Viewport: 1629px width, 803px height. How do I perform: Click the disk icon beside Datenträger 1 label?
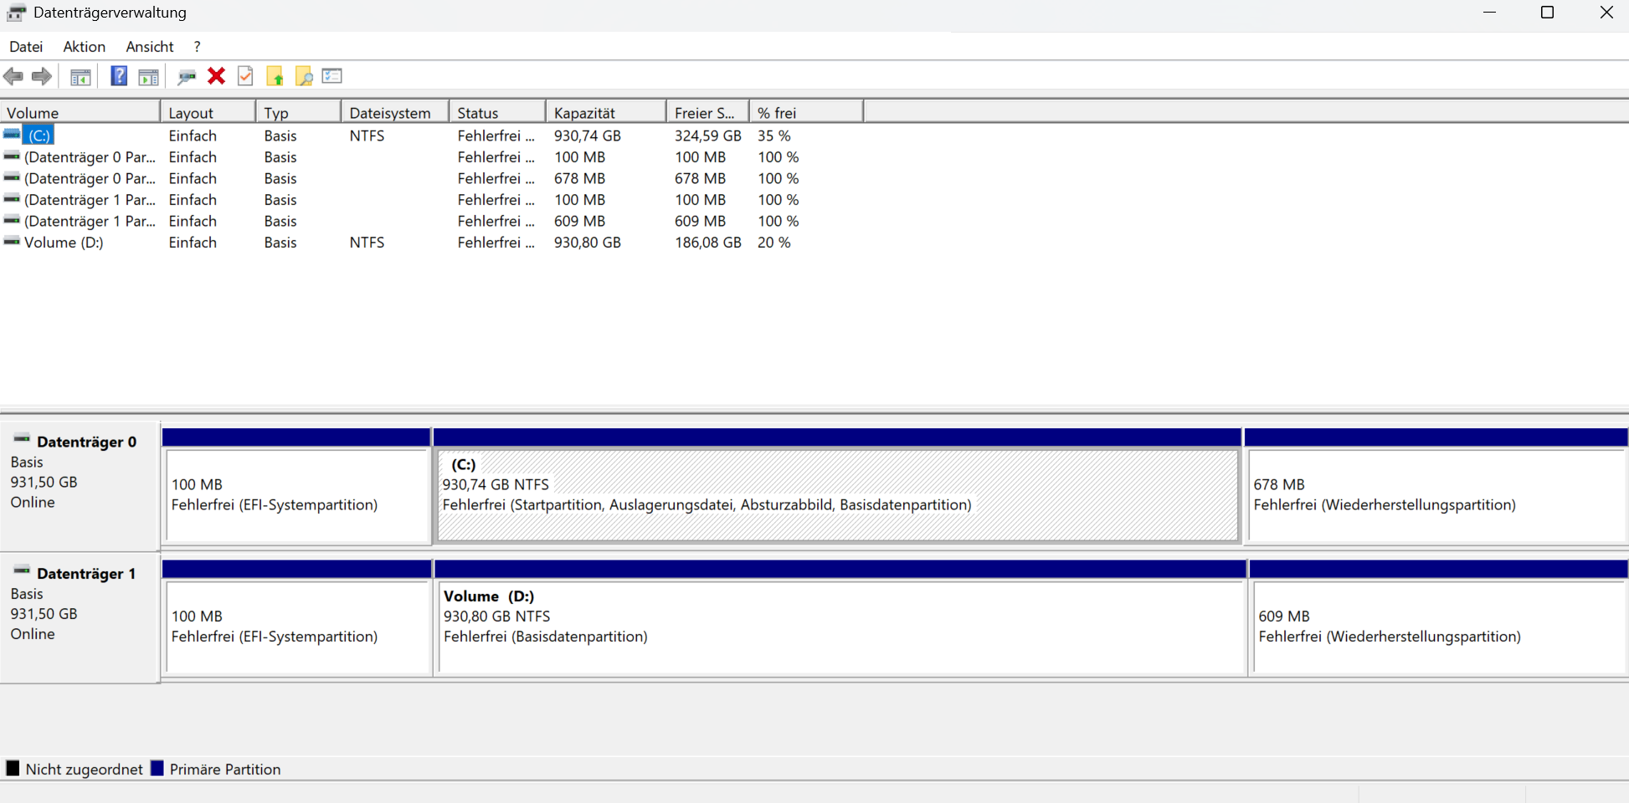click(23, 571)
